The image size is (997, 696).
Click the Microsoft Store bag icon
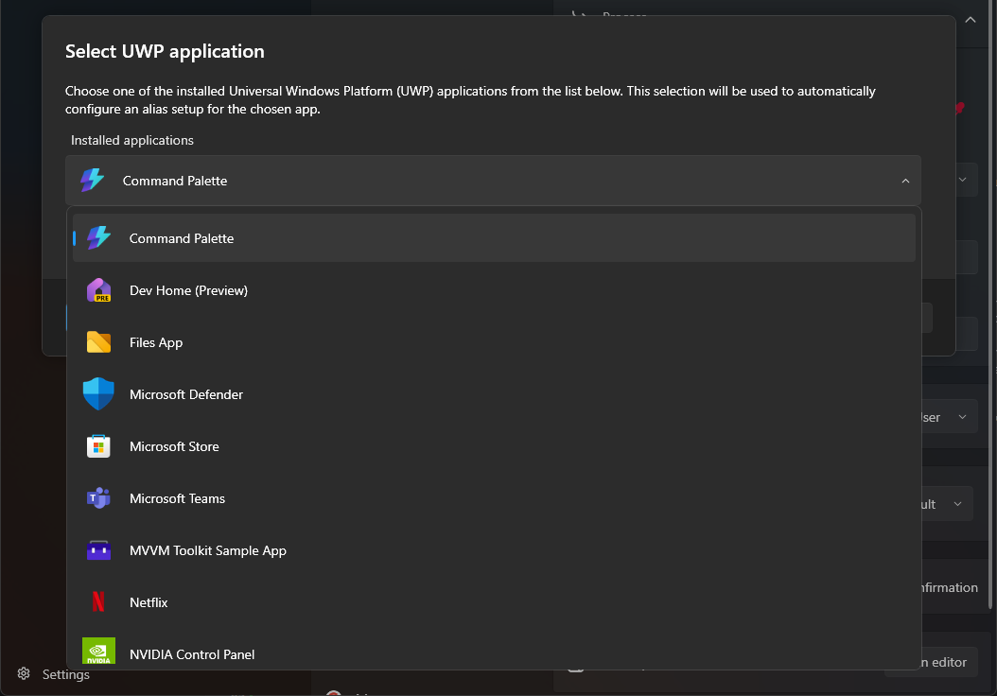(x=98, y=446)
